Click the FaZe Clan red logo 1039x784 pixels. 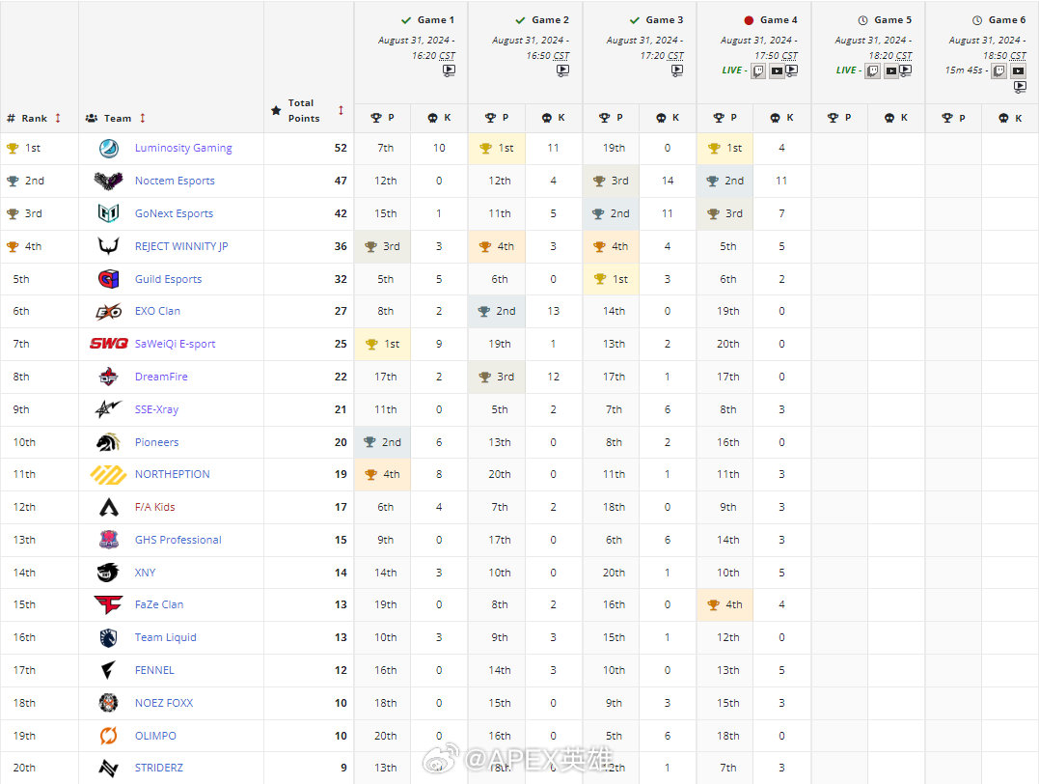coord(109,605)
